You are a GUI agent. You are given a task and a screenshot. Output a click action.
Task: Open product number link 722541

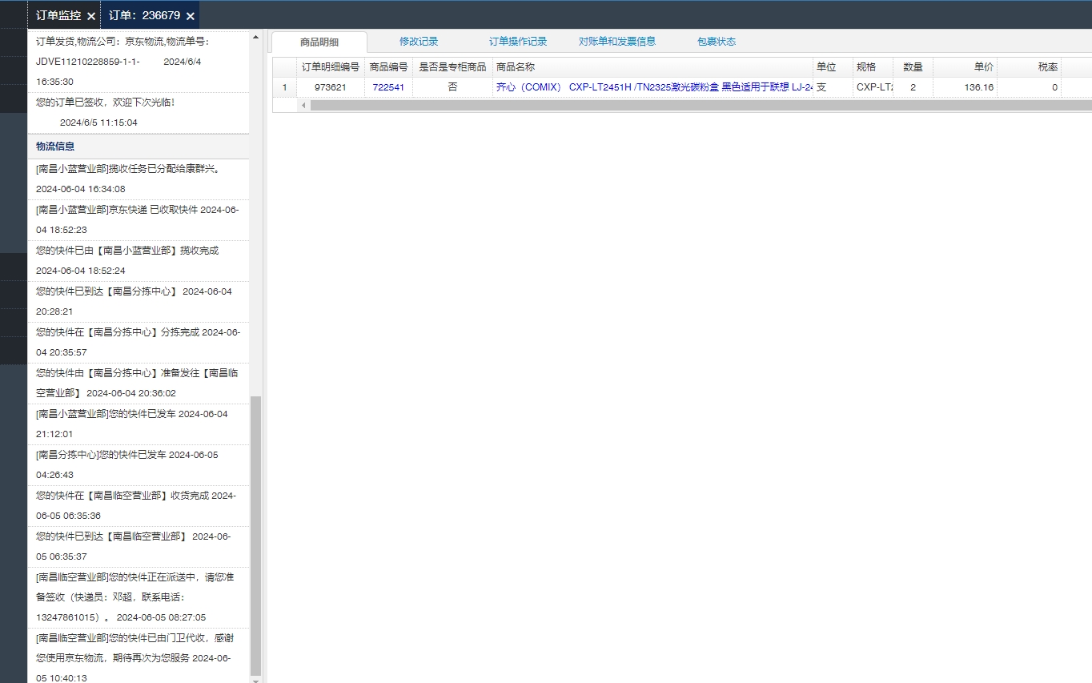(388, 87)
